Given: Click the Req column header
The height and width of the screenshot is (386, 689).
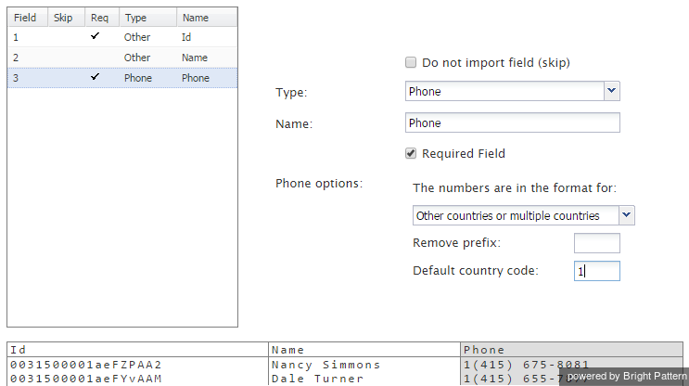Looking at the screenshot, I should tap(102, 18).
